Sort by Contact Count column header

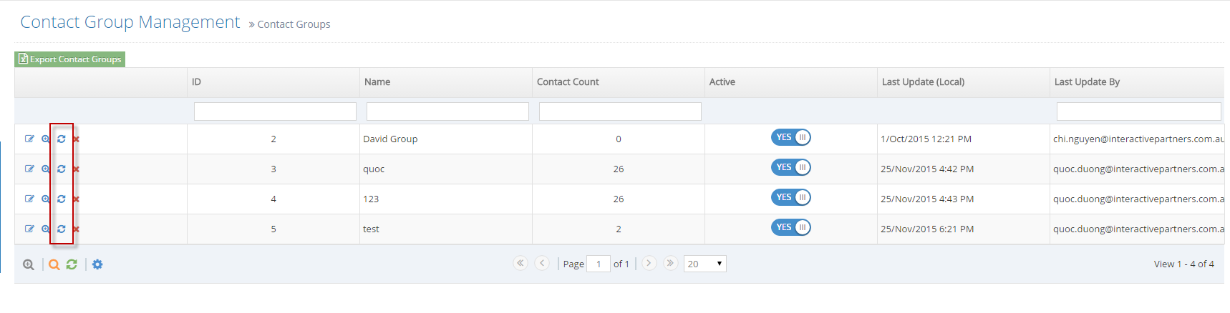click(x=568, y=82)
